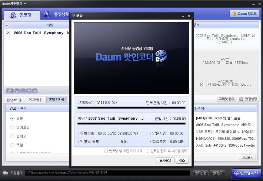Screen dimensions: 263x181
Task: Click the H264(AVC1), 480x320 result line
Action: (226, 139)
